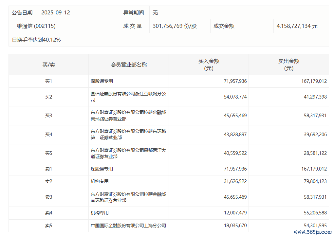
Task: Click the announcement date 2025-09-12
Action: (x=56, y=13)
